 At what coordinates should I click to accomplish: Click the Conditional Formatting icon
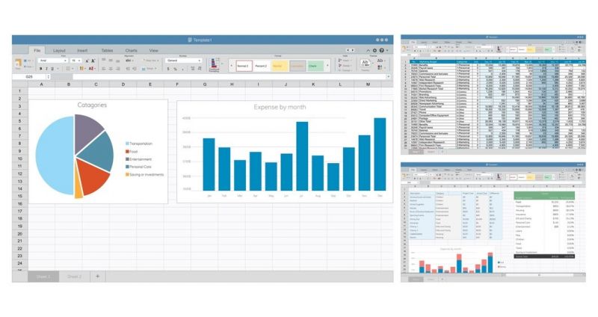point(215,64)
